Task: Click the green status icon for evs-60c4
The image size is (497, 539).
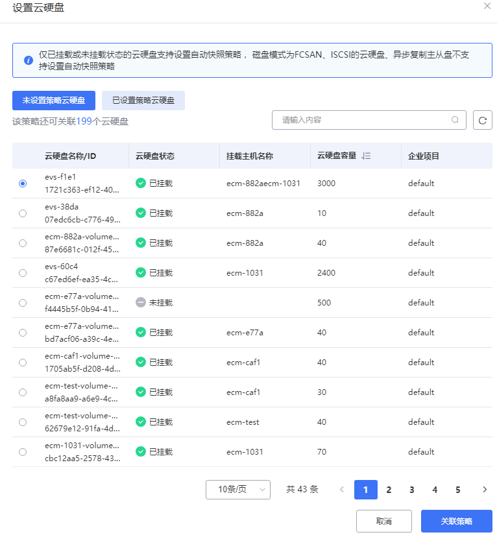Action: [141, 272]
